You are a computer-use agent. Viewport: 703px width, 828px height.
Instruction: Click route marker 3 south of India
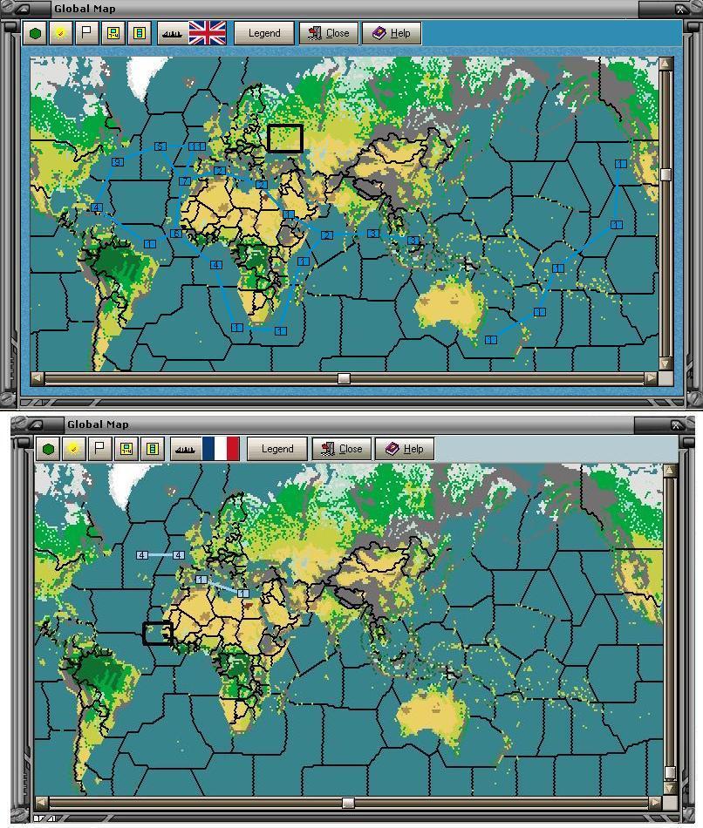(373, 233)
